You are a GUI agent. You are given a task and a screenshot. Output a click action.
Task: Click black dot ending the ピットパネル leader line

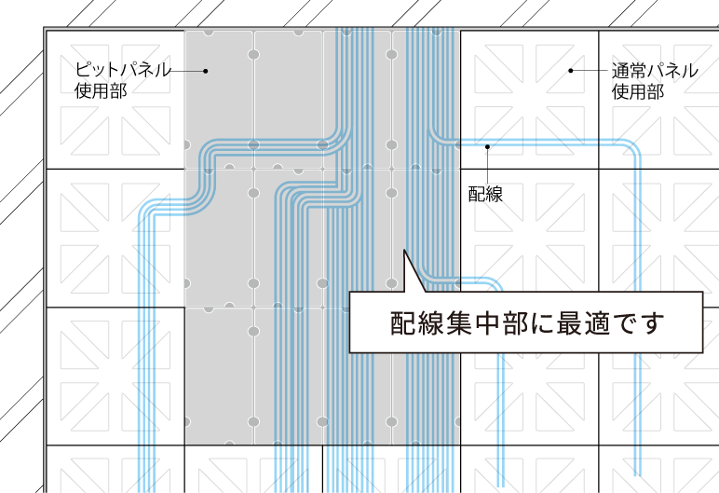coord(206,71)
